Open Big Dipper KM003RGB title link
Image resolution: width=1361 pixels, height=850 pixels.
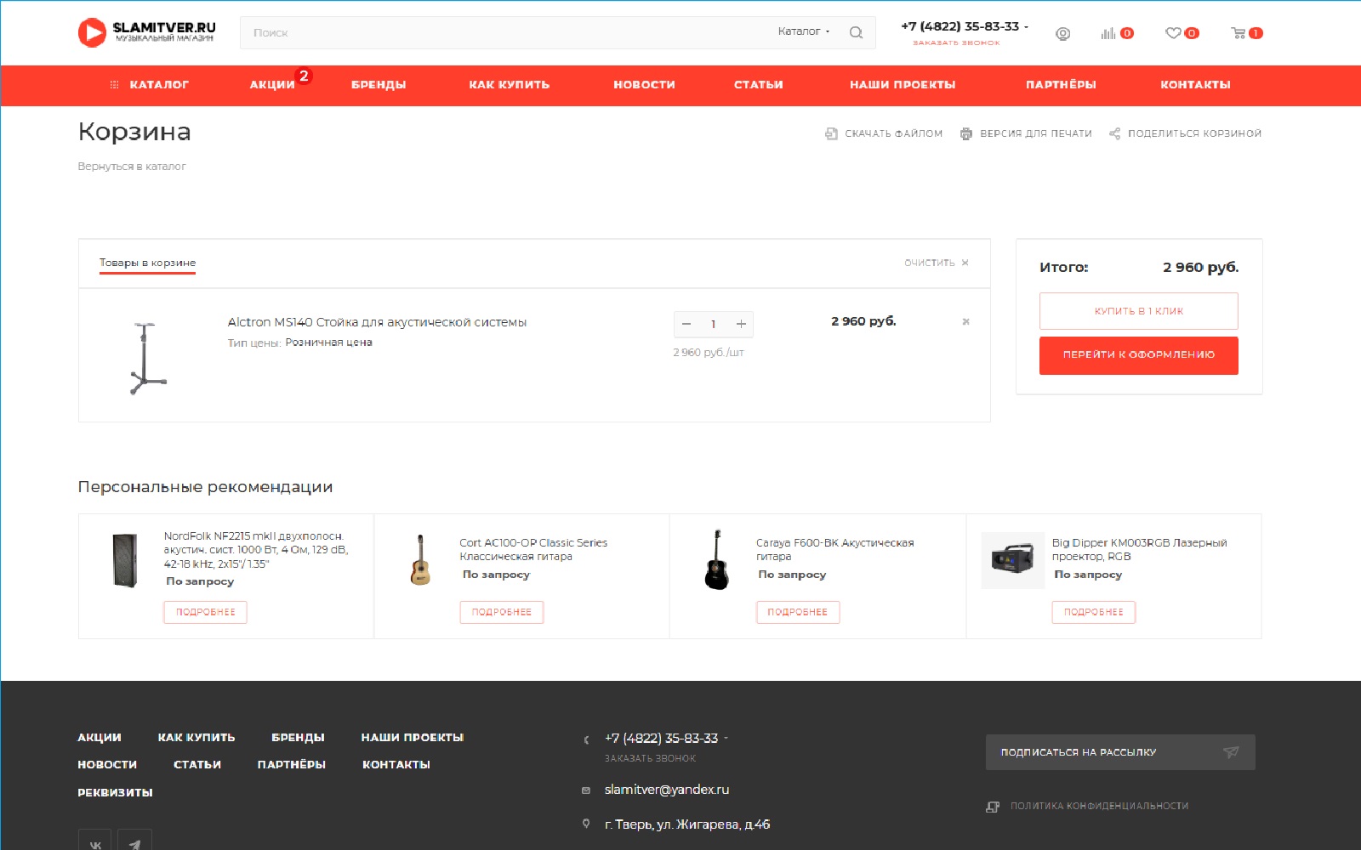(1139, 550)
